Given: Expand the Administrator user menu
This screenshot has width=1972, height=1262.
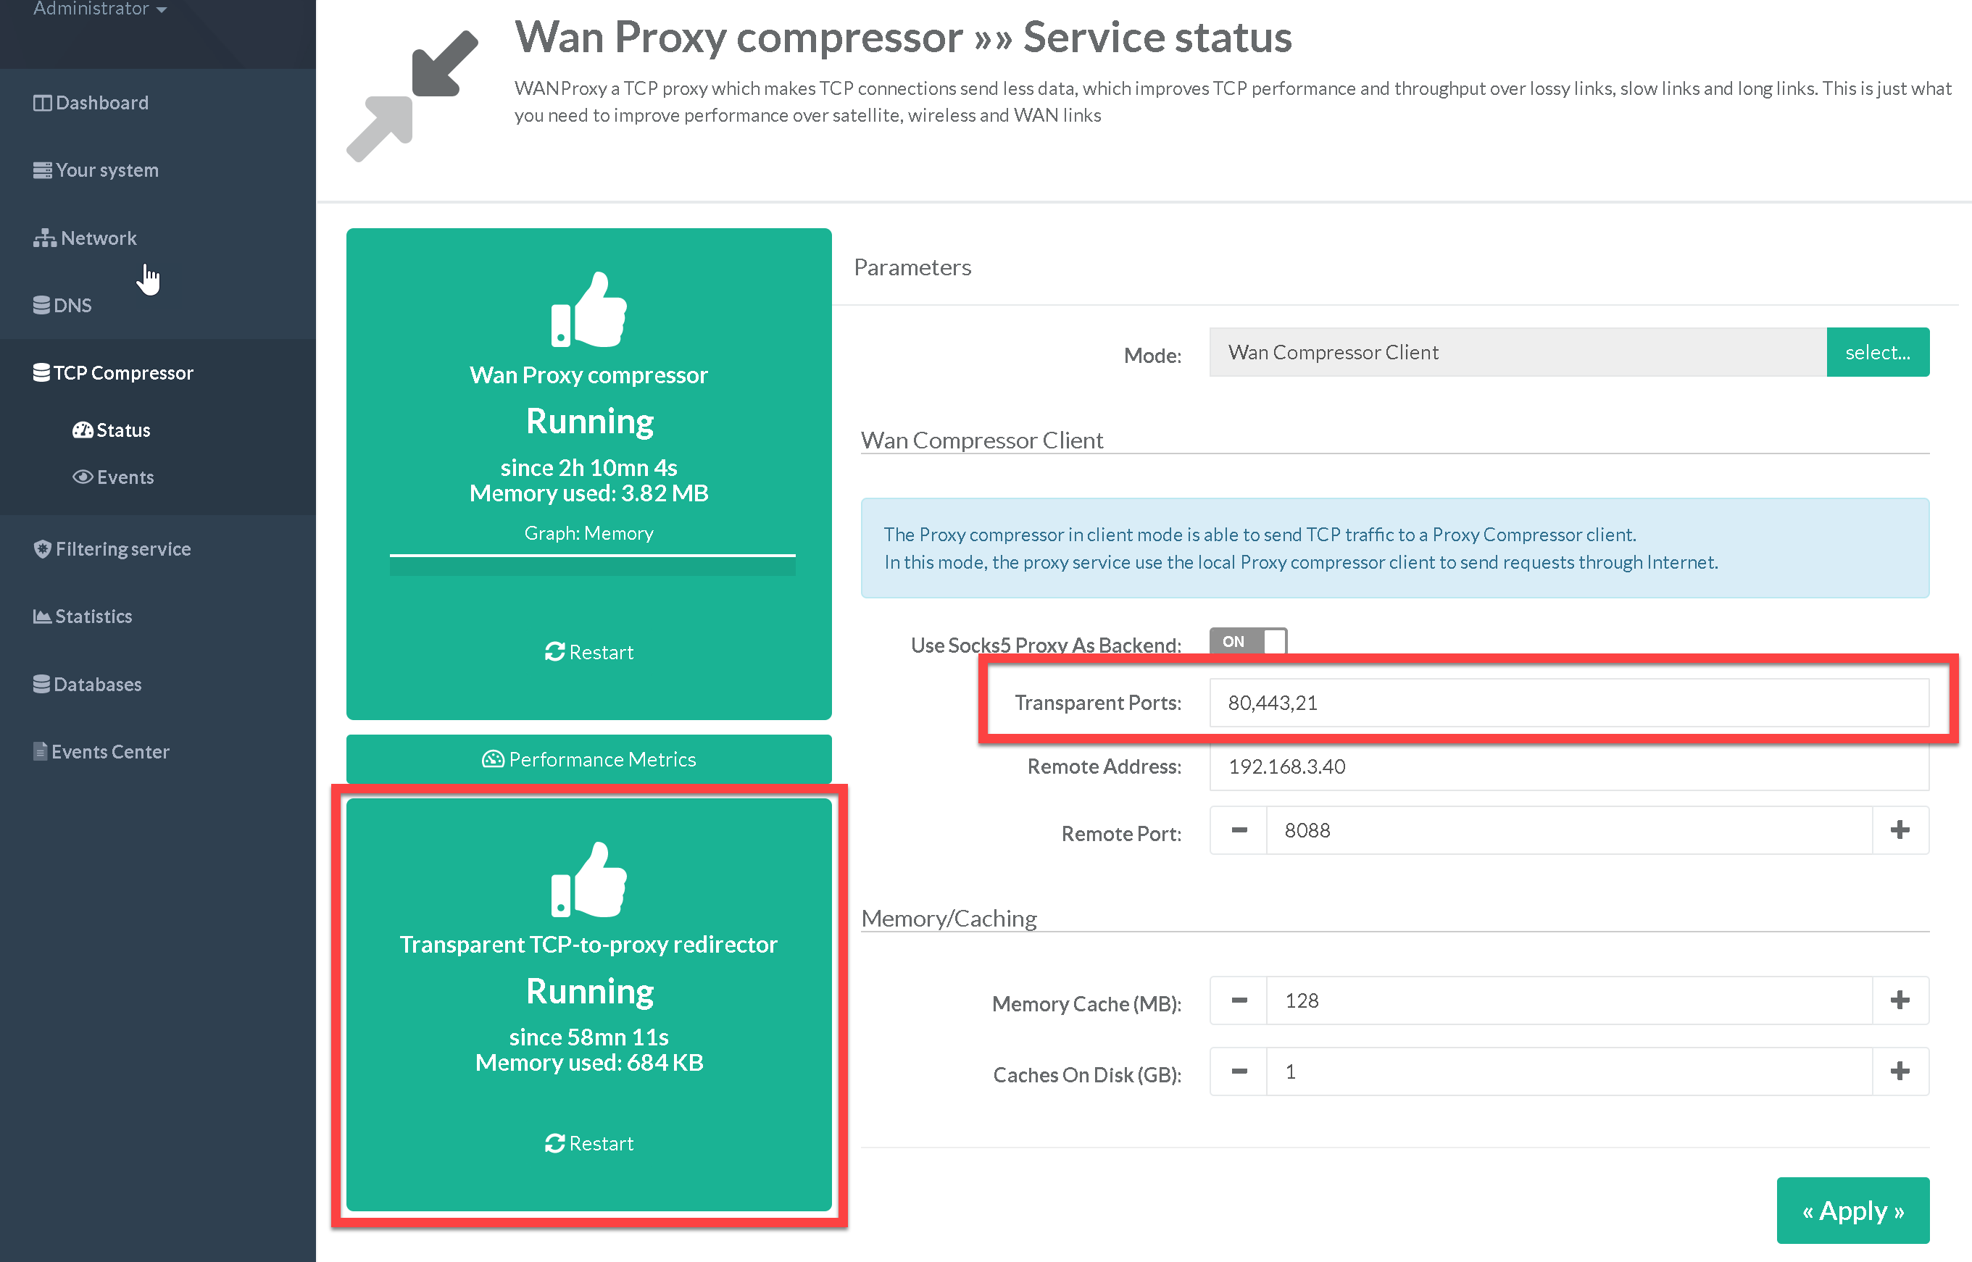Looking at the screenshot, I should (x=100, y=10).
